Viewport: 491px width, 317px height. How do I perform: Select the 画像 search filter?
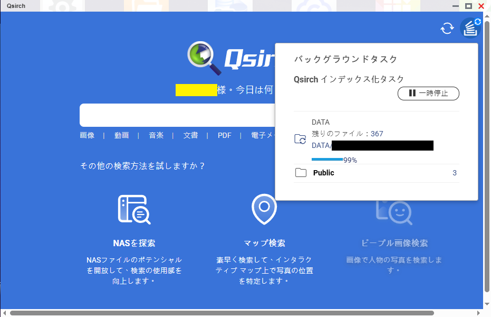click(x=87, y=135)
